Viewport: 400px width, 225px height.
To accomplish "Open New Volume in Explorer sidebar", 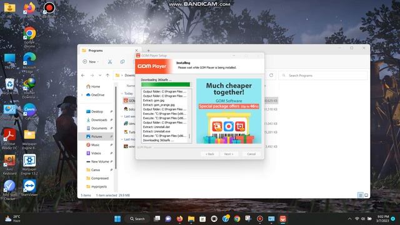I will [x=97, y=161].
